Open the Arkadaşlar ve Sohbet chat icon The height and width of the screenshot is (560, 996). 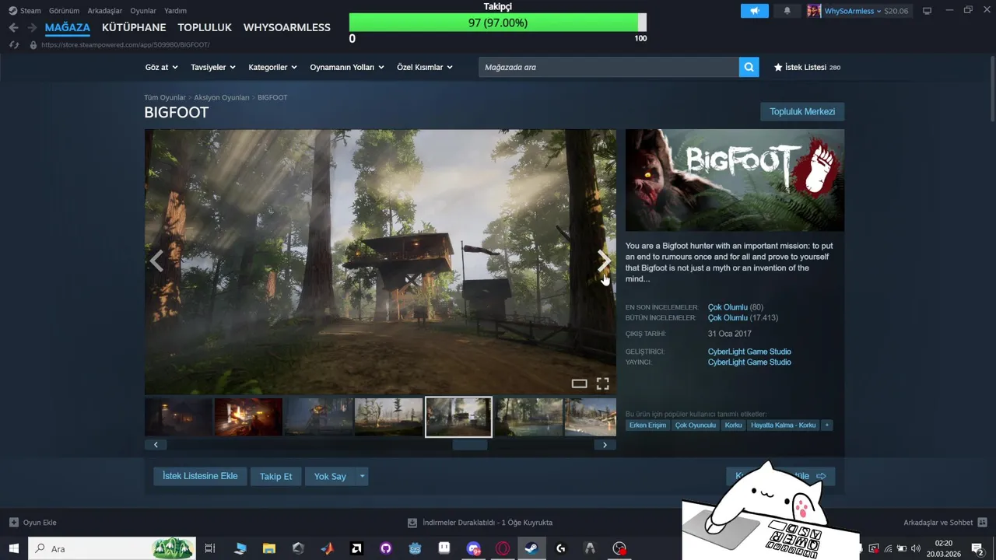(x=982, y=523)
